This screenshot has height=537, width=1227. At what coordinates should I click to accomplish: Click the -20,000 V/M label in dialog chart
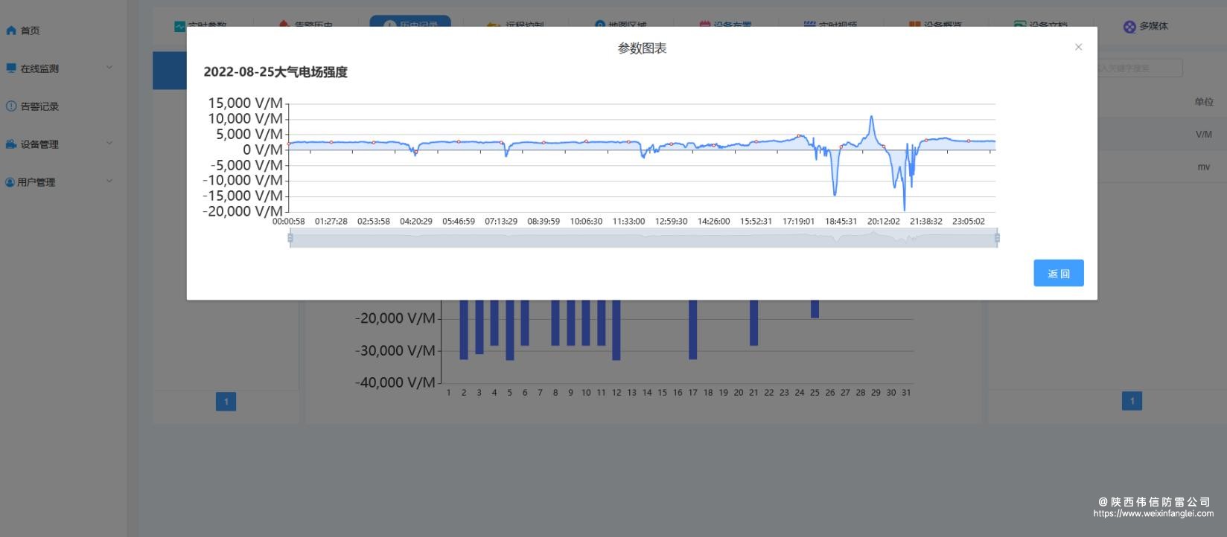[x=243, y=211]
